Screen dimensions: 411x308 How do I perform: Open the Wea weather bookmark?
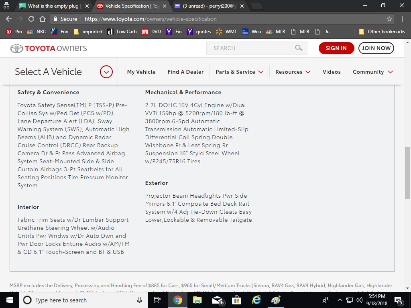tap(251, 32)
